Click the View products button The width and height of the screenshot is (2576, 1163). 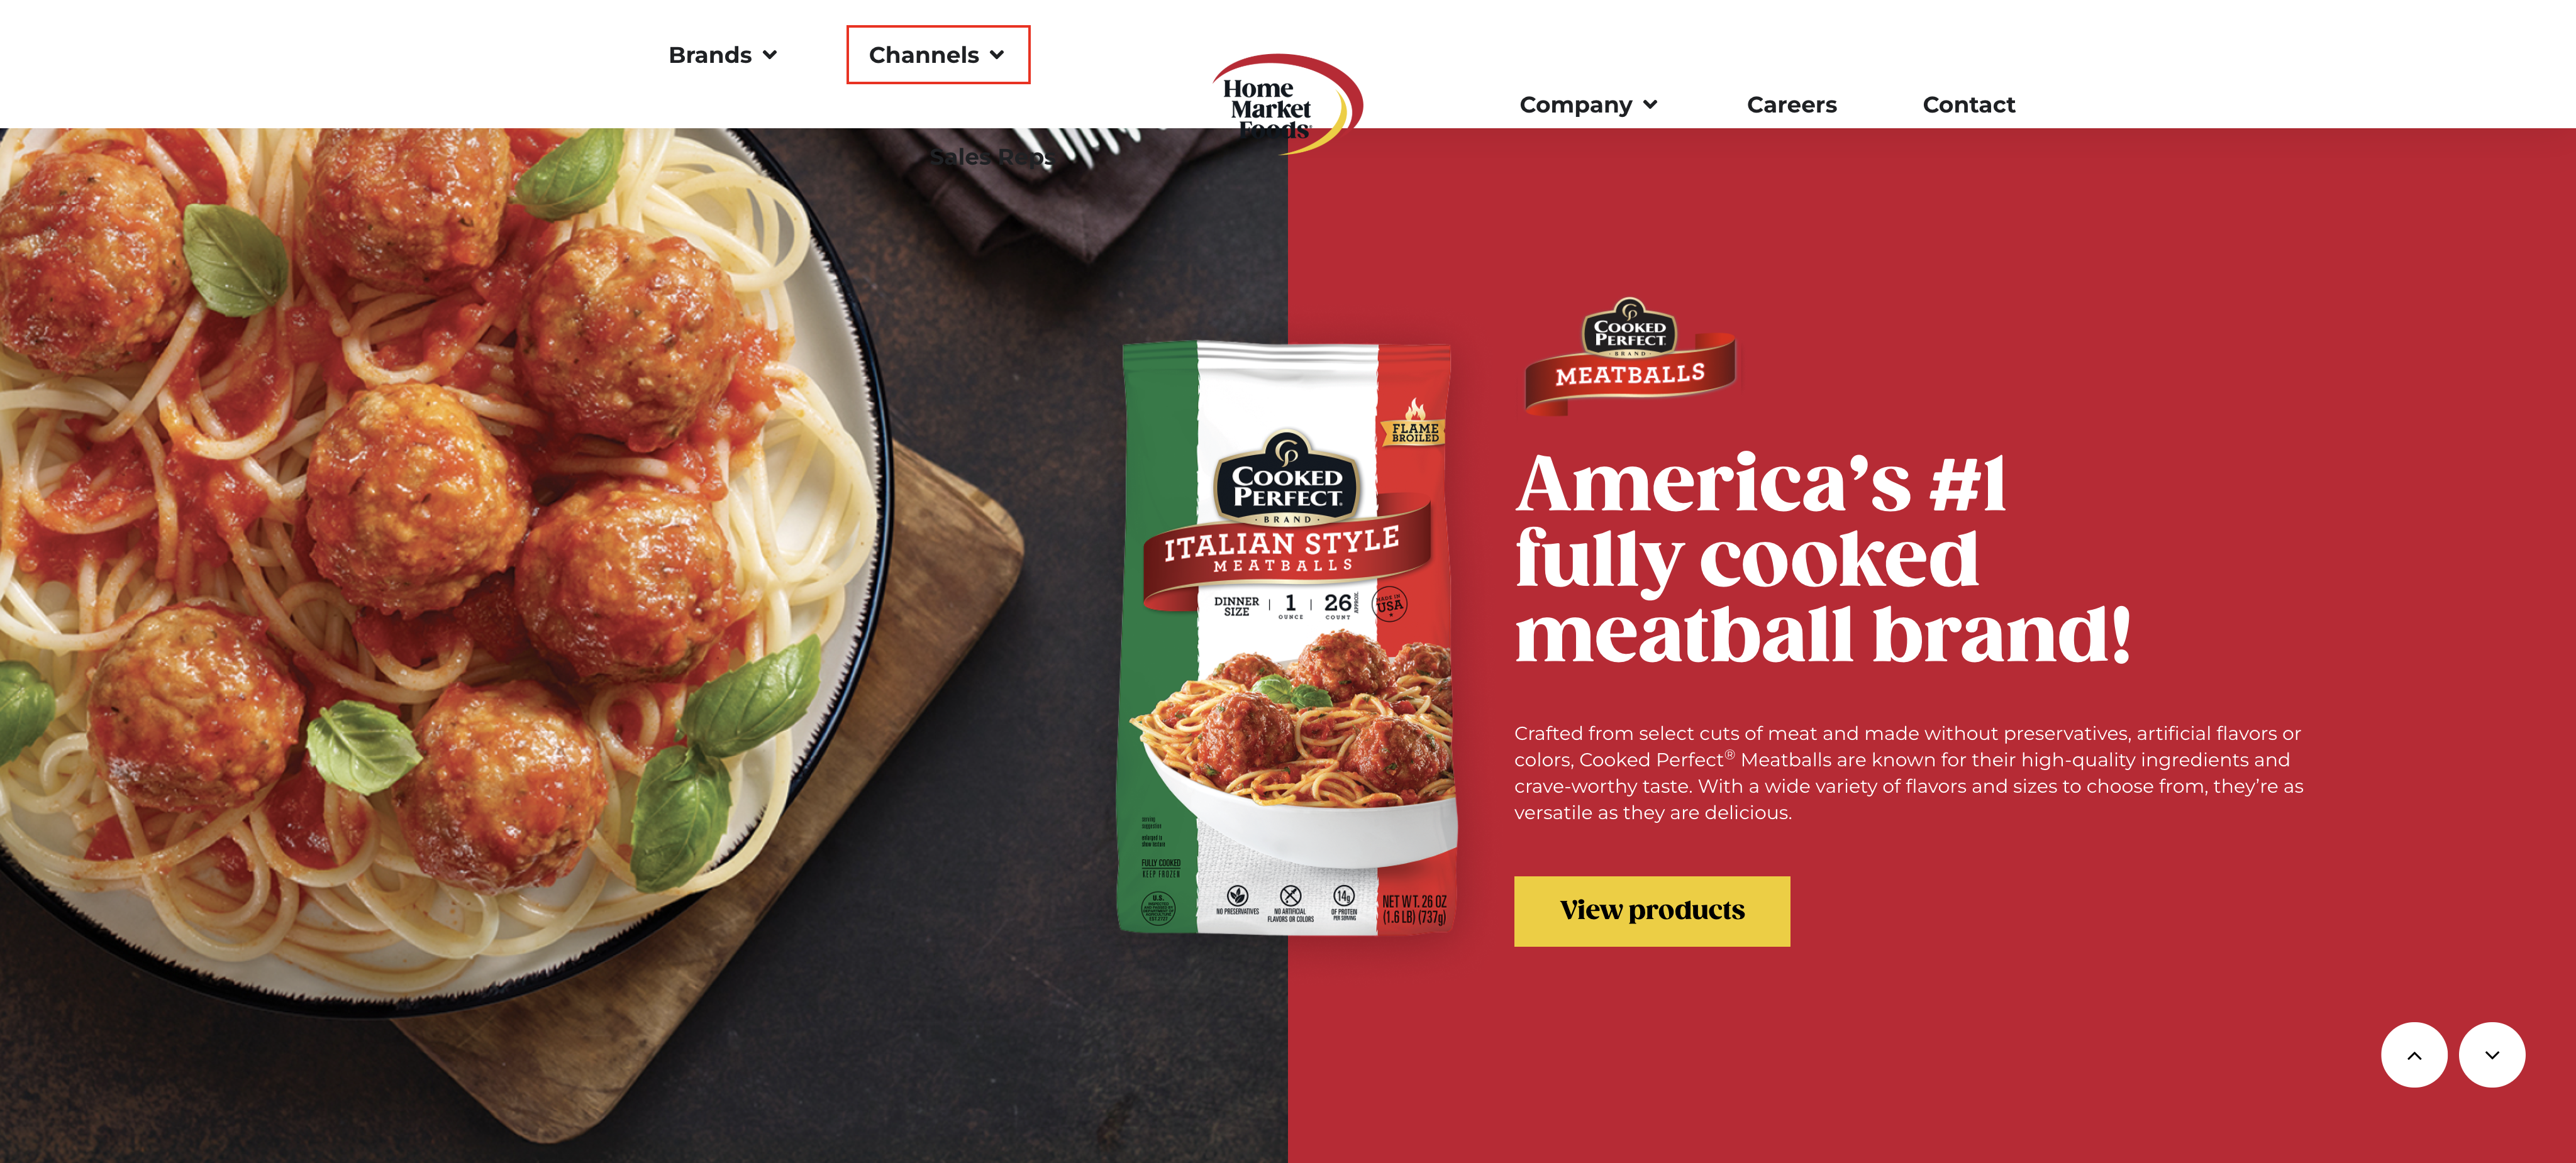(1652, 911)
